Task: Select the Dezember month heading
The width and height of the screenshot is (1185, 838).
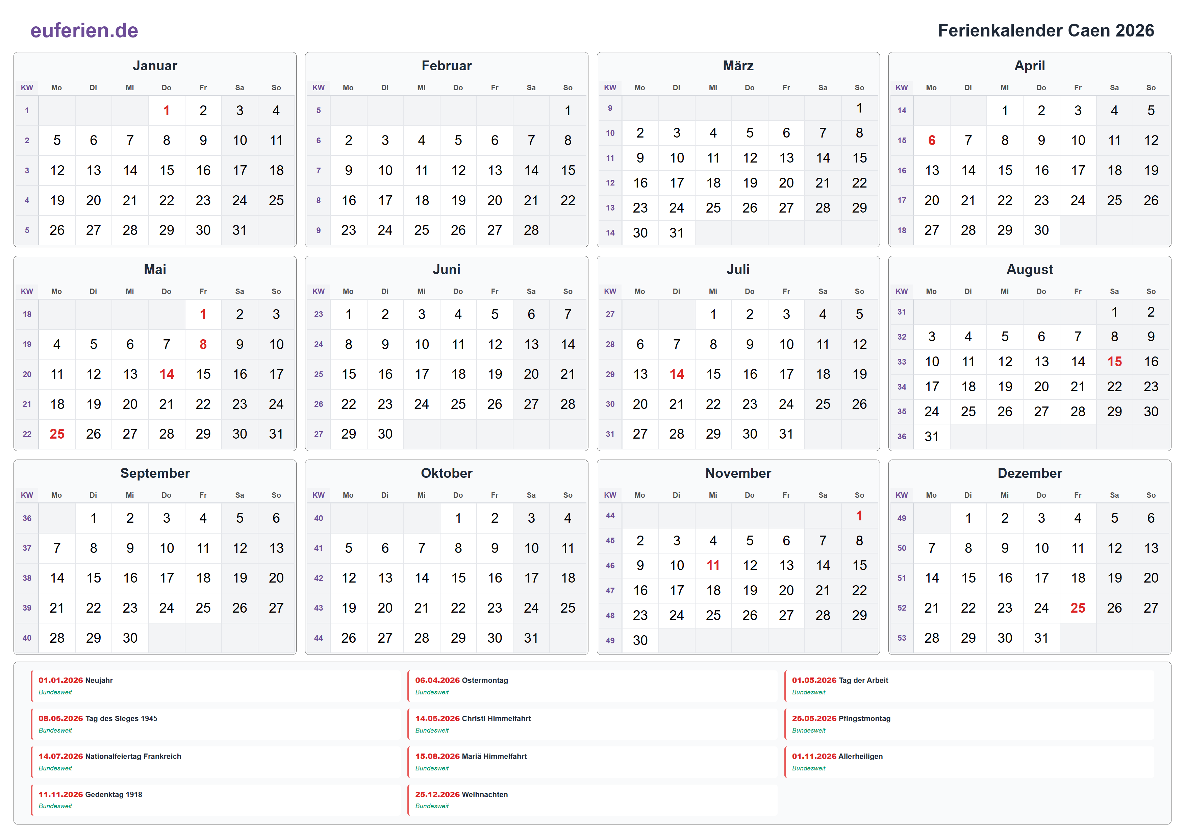Action: 1030,473
